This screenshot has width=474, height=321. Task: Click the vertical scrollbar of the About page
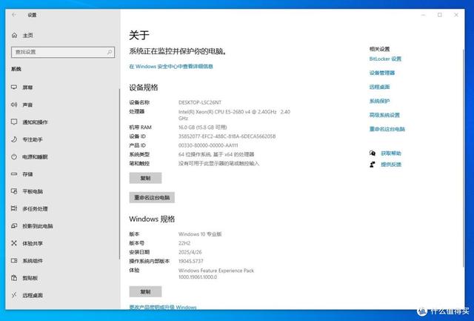(x=464, y=157)
